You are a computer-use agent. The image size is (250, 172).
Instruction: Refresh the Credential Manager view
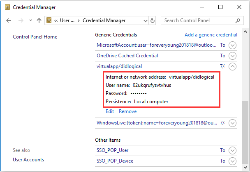pos(153,20)
